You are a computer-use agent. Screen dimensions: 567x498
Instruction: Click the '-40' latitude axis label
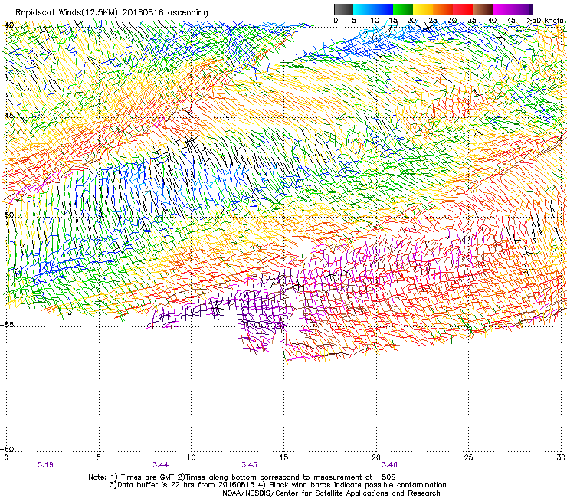coord(7,25)
